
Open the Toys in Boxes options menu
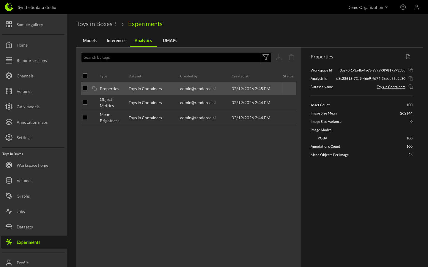point(116,24)
